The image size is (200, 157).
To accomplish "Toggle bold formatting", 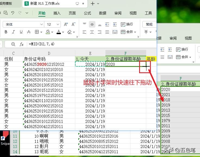I will tap(6, 32).
